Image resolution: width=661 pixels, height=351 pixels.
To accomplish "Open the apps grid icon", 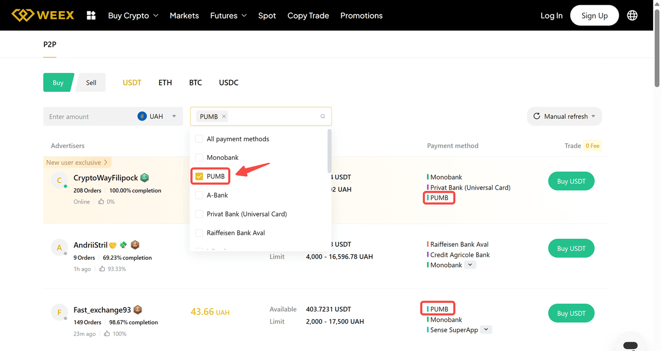I will 91,15.
